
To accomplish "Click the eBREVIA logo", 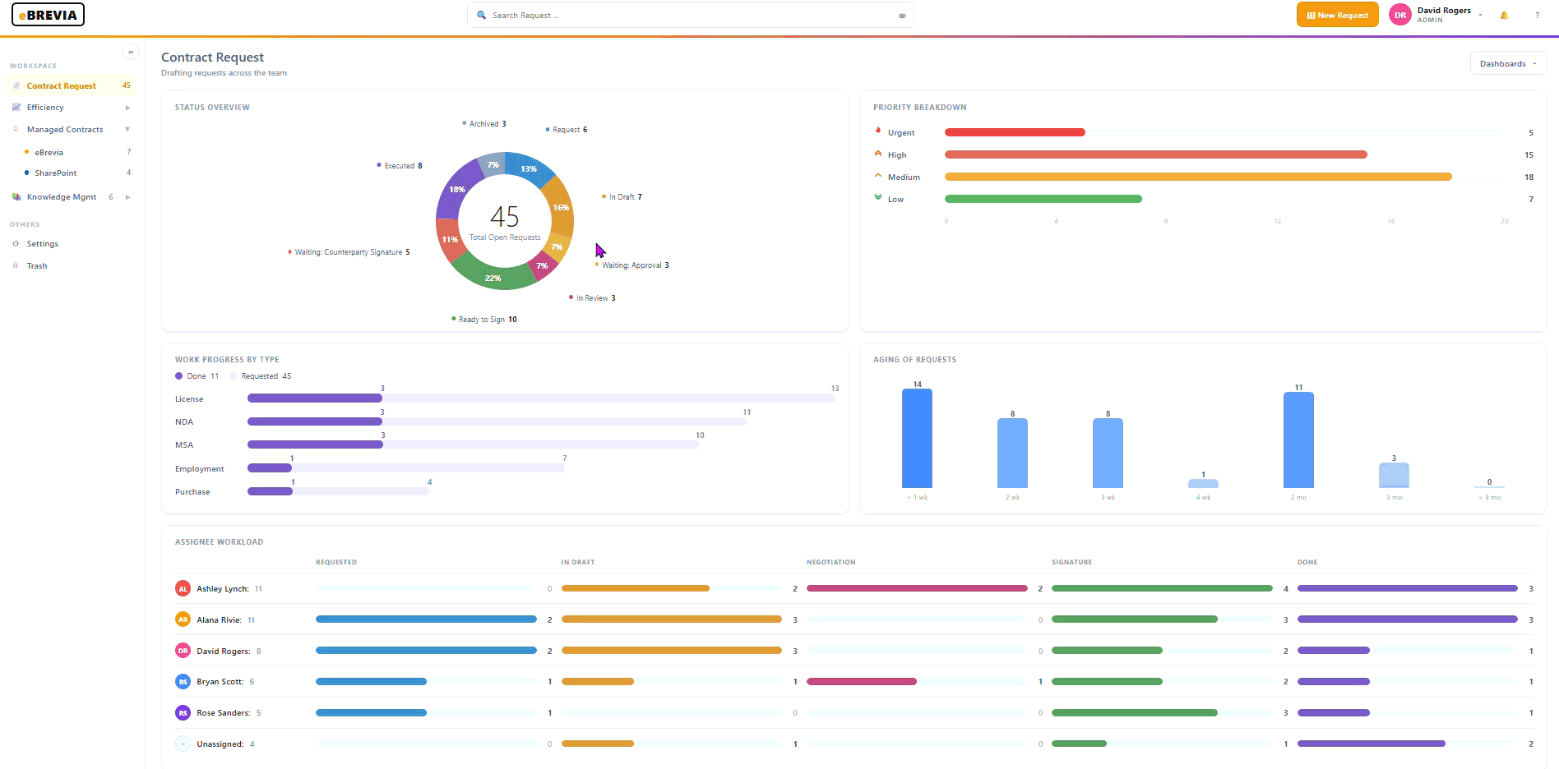I will click(x=48, y=15).
